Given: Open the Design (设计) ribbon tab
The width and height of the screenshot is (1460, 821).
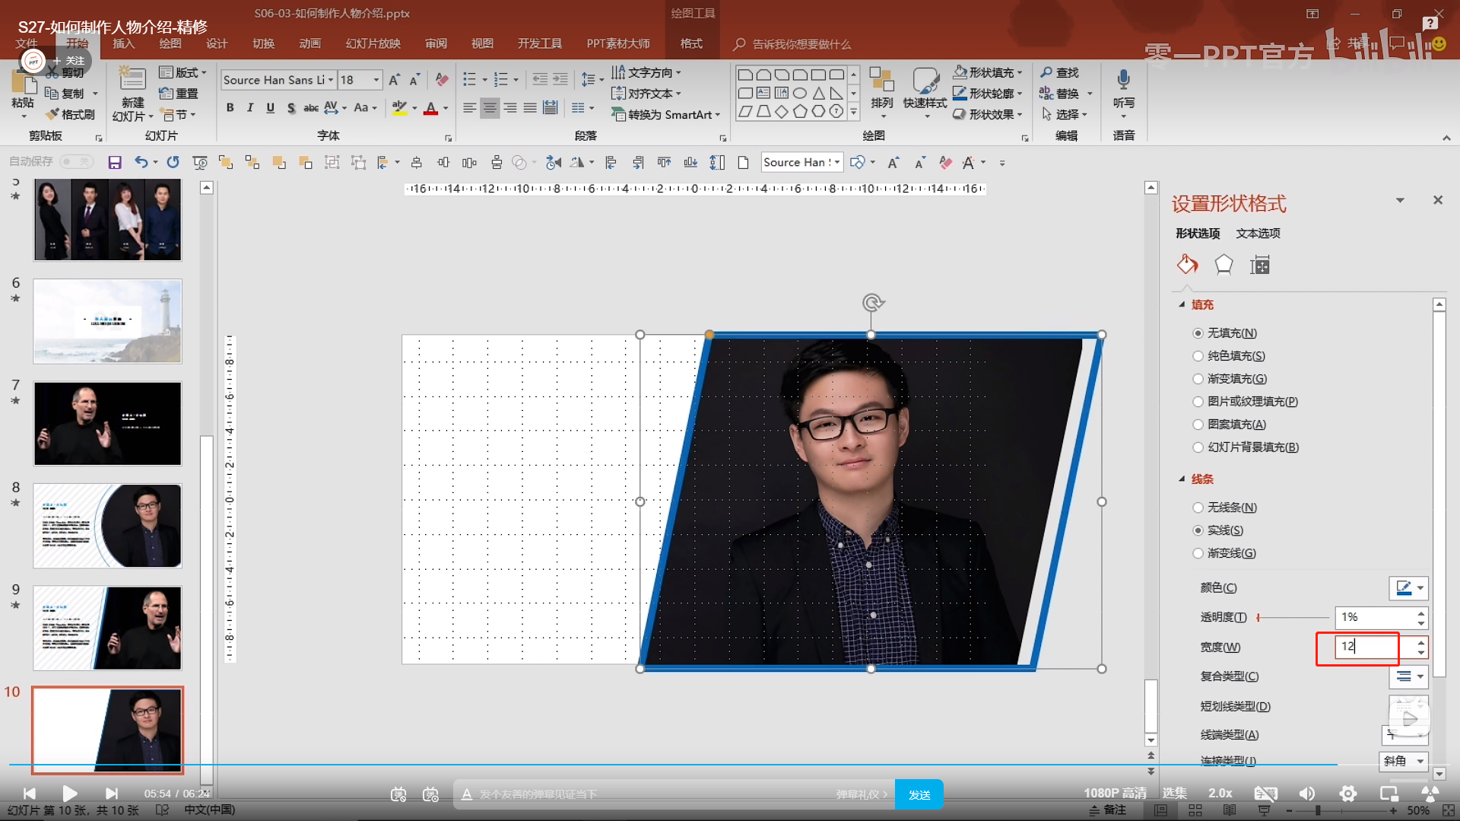Looking at the screenshot, I should [217, 43].
